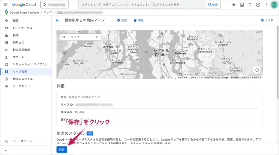The image size is (279, 155).
Task: Go to Google Maps Platform breadcrumb
Action: click(x=24, y=13)
